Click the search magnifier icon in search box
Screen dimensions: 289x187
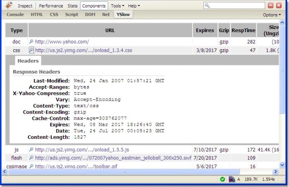click(x=208, y=6)
